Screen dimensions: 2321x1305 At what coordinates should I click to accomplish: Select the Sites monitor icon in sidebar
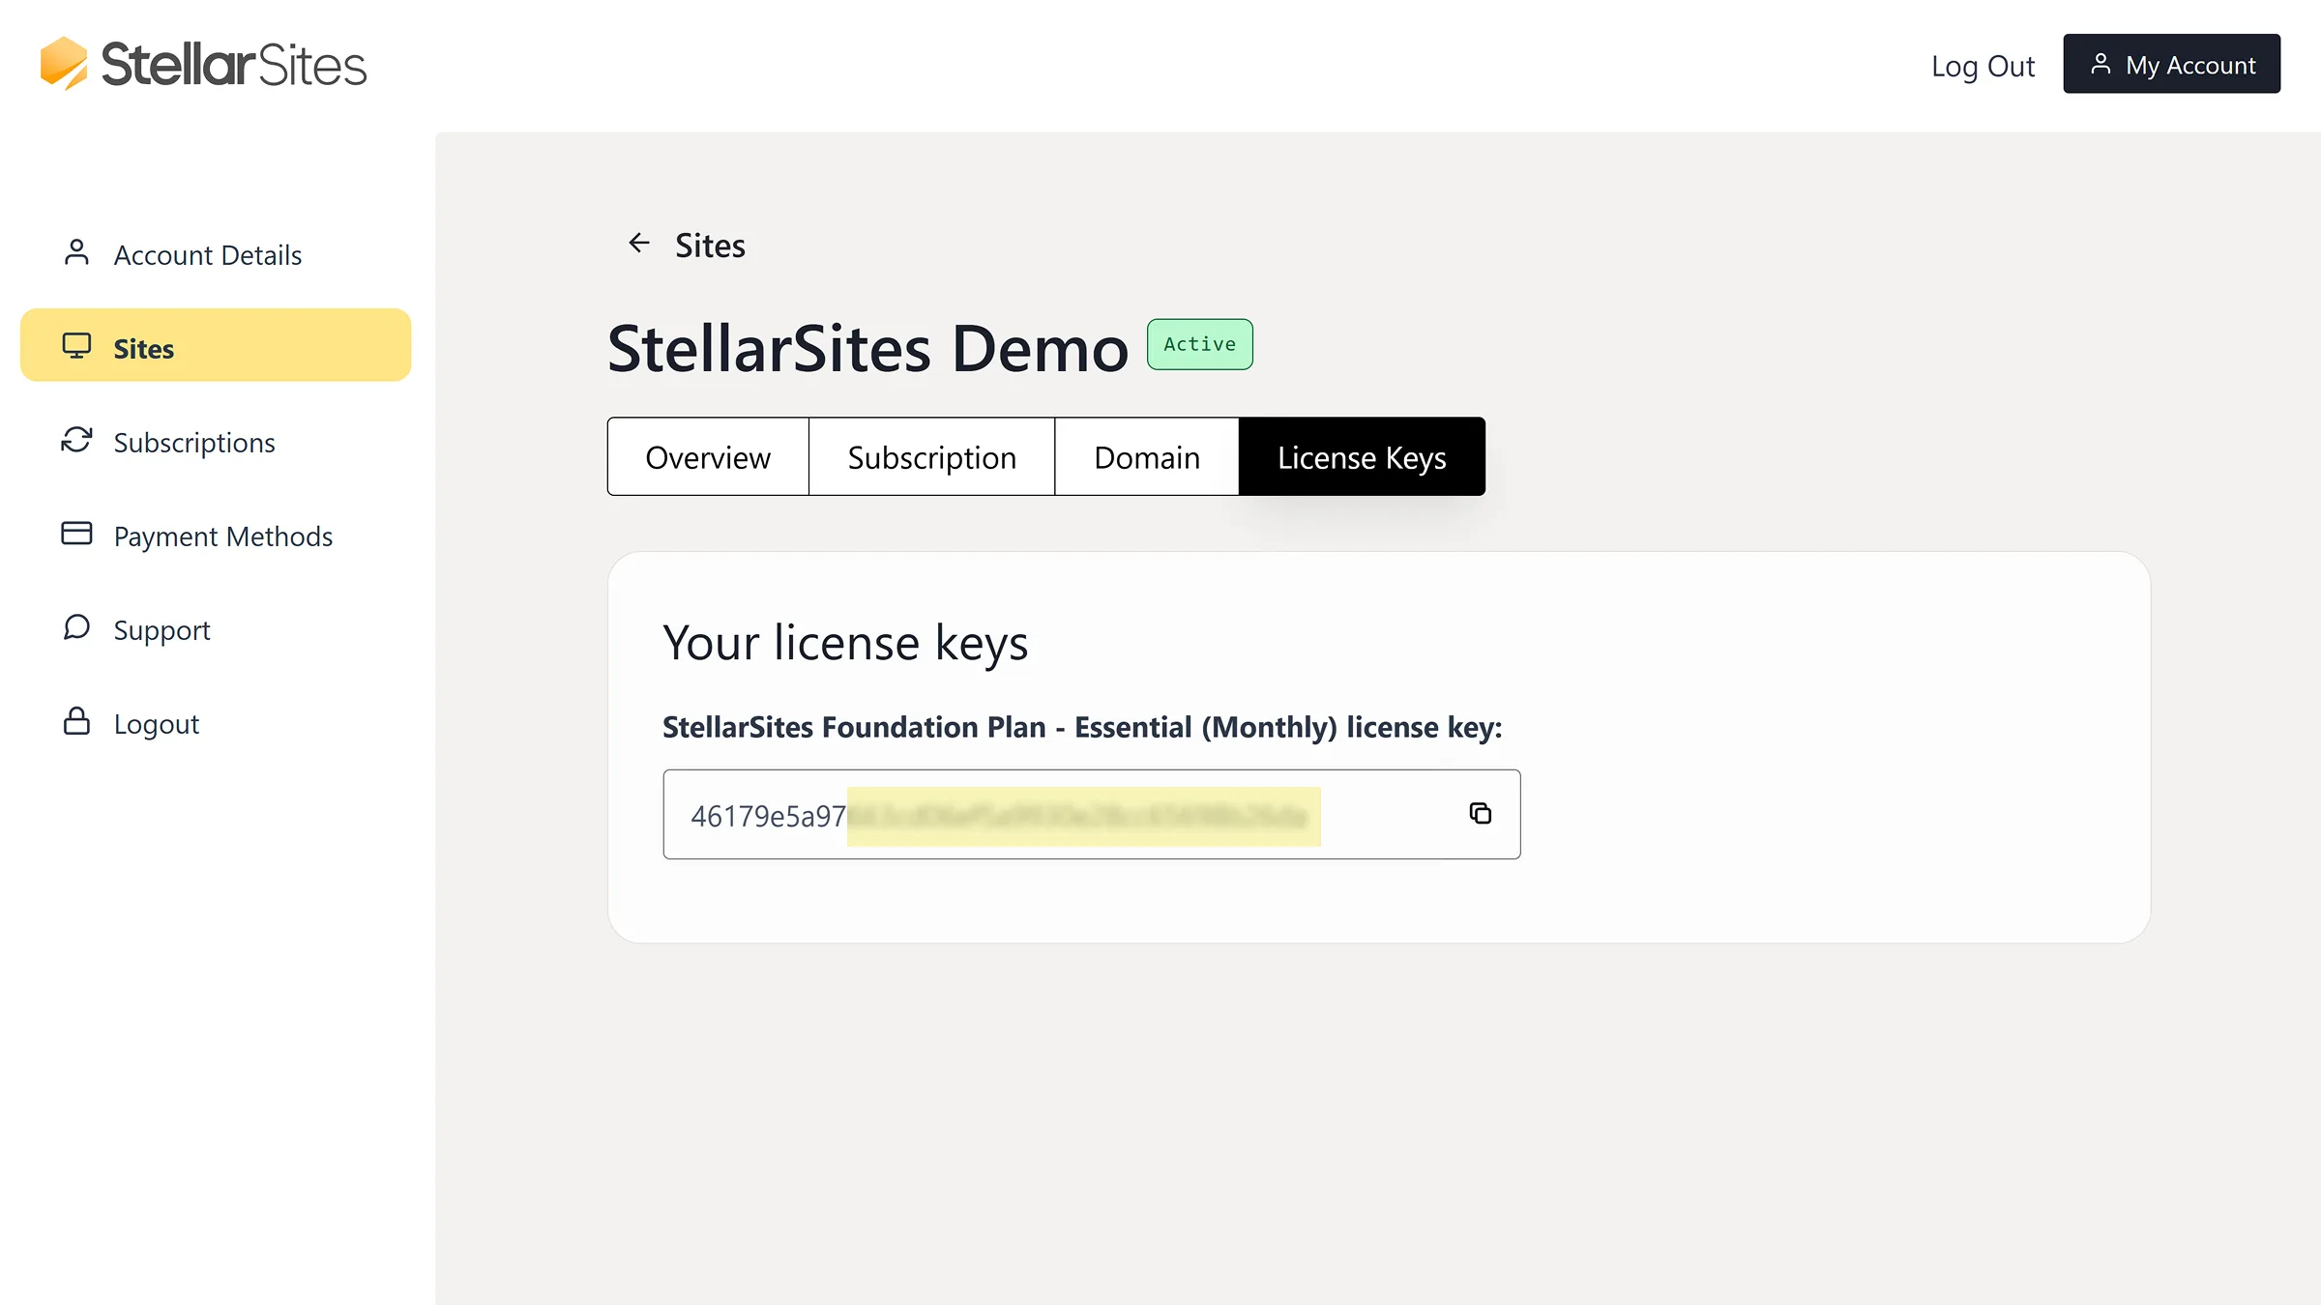[76, 345]
